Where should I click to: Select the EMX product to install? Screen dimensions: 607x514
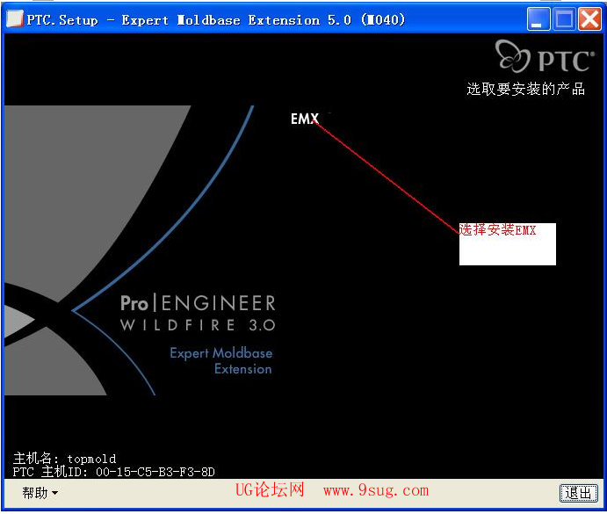[x=305, y=119]
